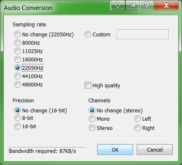Click the Sampling rate group label

pos(29,25)
